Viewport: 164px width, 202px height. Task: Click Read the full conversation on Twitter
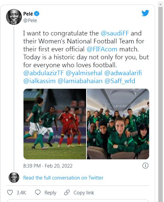63,178
